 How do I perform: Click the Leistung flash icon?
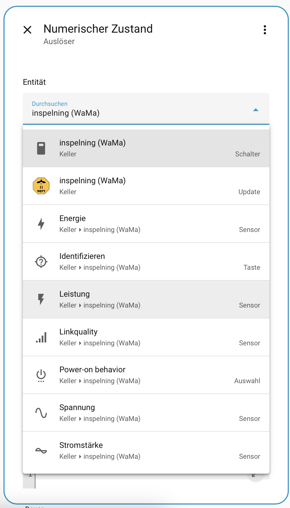(x=41, y=300)
